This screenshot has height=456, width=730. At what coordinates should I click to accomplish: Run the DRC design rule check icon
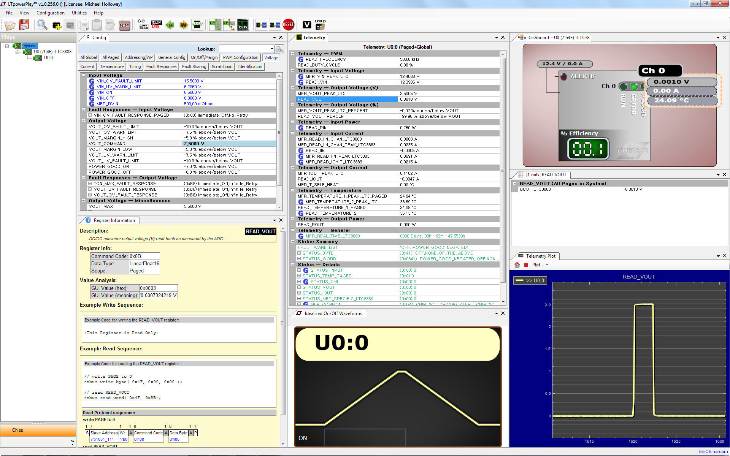[x=124, y=25]
